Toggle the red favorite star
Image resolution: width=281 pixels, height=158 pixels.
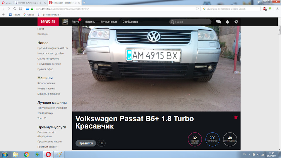pyautogui.click(x=236, y=117)
